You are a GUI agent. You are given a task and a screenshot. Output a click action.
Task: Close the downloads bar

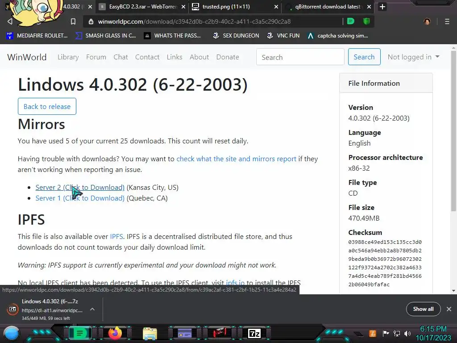(449, 309)
